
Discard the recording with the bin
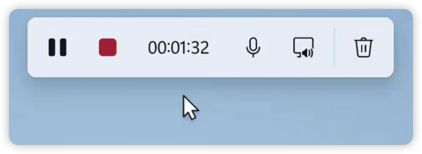click(364, 47)
